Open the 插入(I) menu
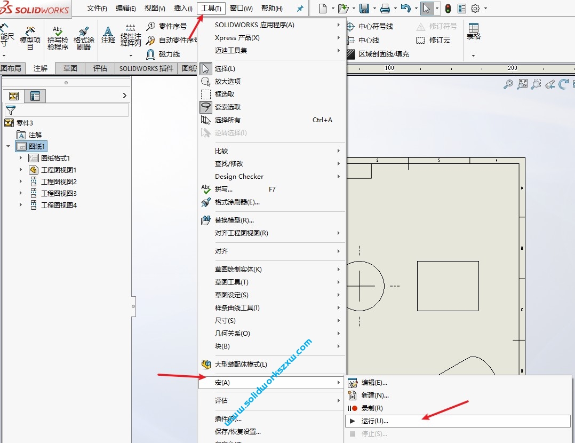The image size is (575, 443). tap(182, 8)
